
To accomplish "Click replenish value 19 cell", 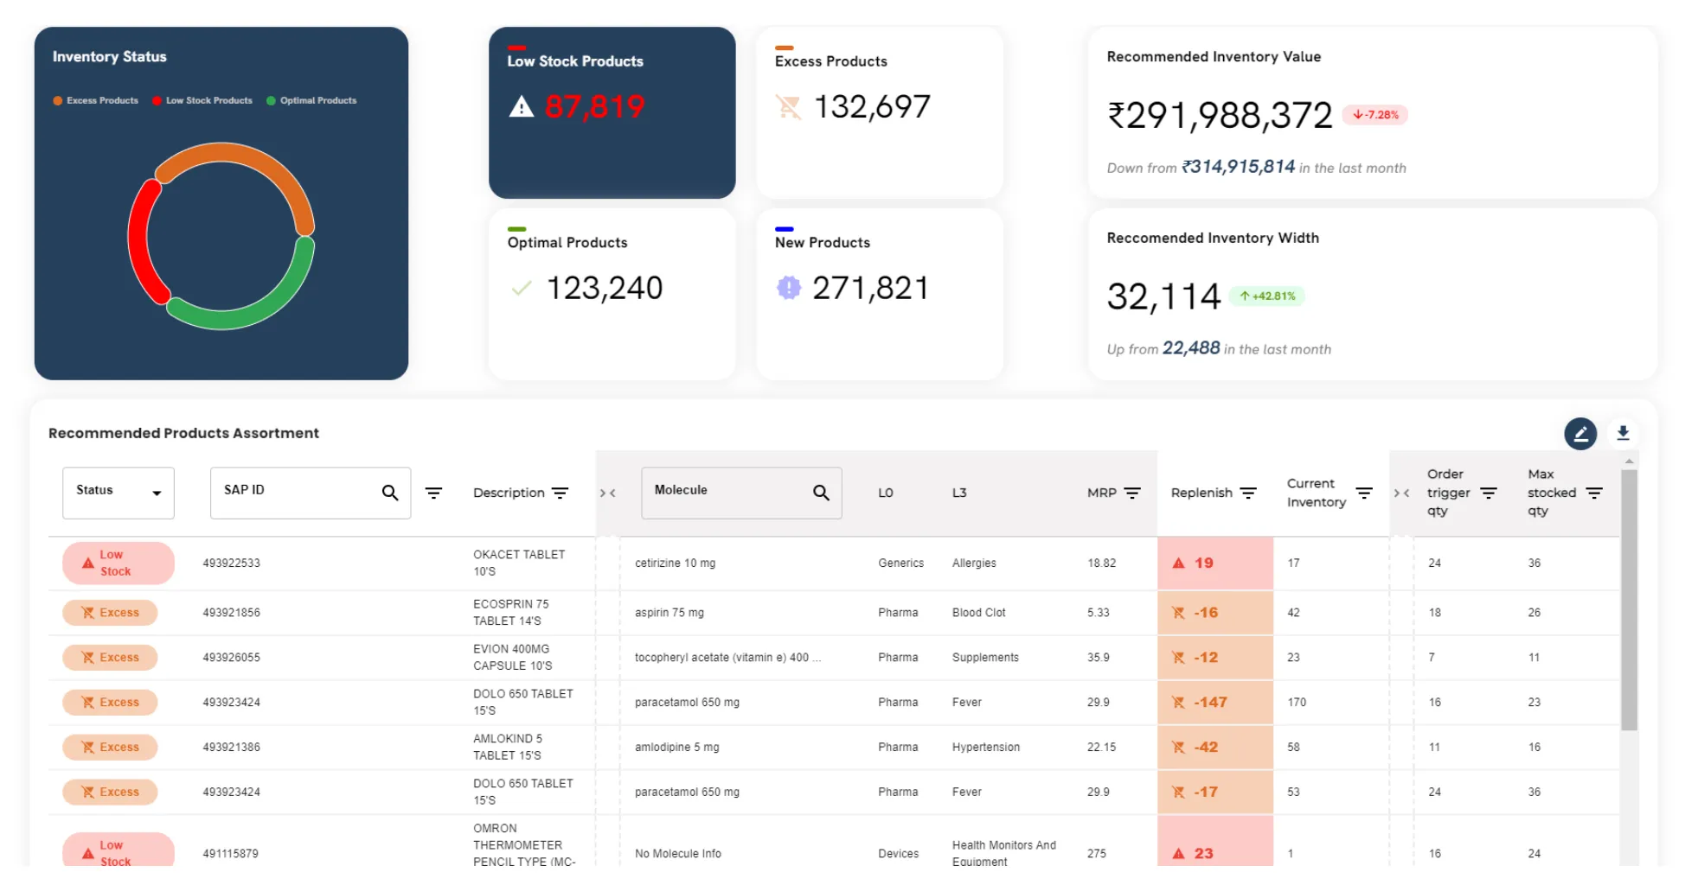I will point(1215,563).
